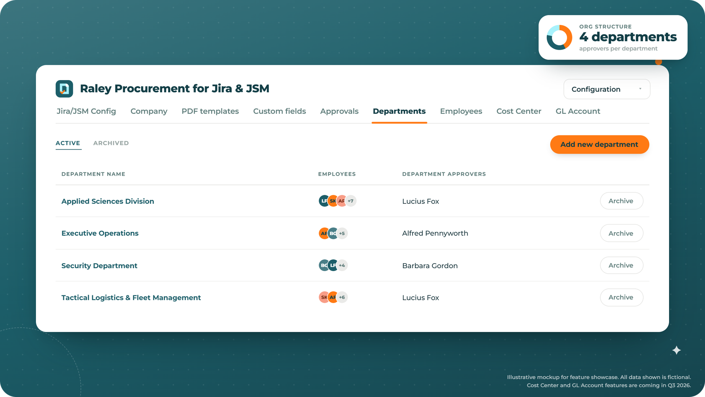Archive Tactical Logistics & Fleet Management
Viewport: 705px width, 397px height.
click(x=621, y=297)
